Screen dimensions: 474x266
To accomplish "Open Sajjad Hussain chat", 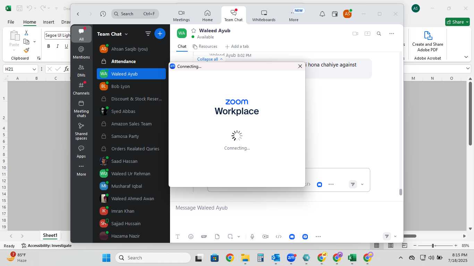I will tap(131, 223).
